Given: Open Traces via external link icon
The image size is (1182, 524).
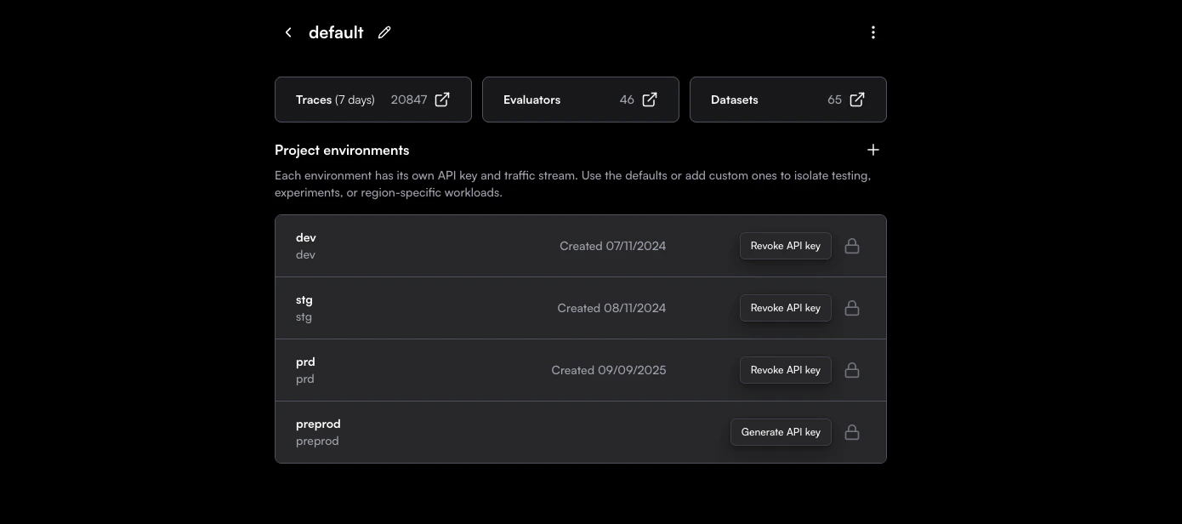Looking at the screenshot, I should [442, 100].
